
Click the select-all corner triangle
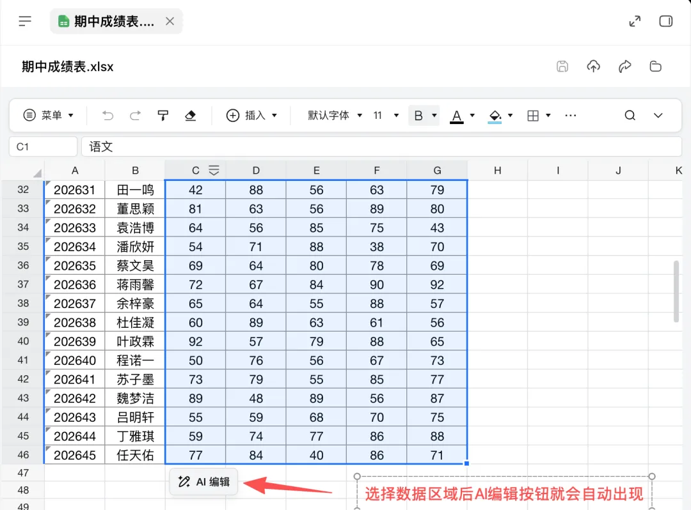[38, 173]
